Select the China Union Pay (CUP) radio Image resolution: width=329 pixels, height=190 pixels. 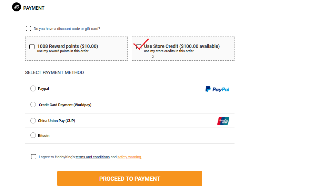33,121
